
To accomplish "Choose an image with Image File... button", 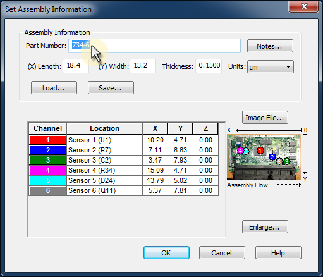I will coord(265,118).
